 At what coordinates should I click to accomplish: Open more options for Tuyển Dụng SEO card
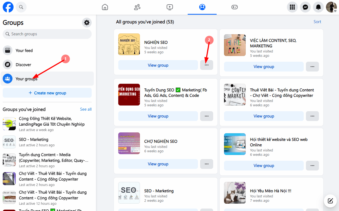207,116
